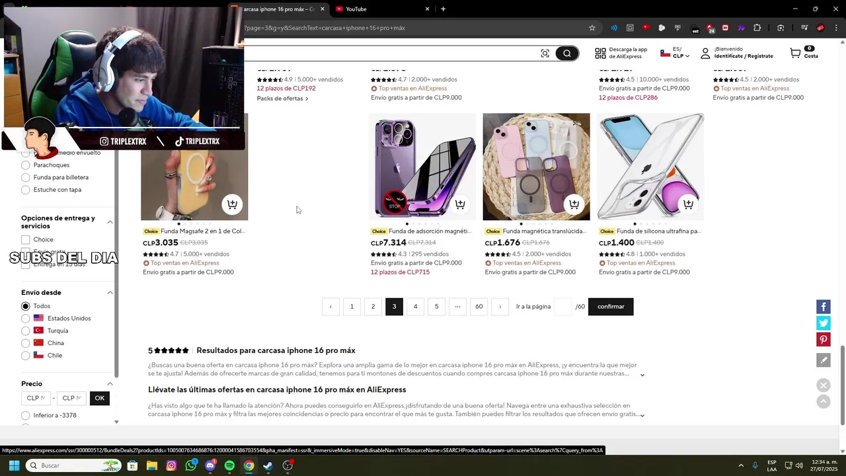The width and height of the screenshot is (846, 476).
Task: Open Instagram from taskbar
Action: (171, 465)
